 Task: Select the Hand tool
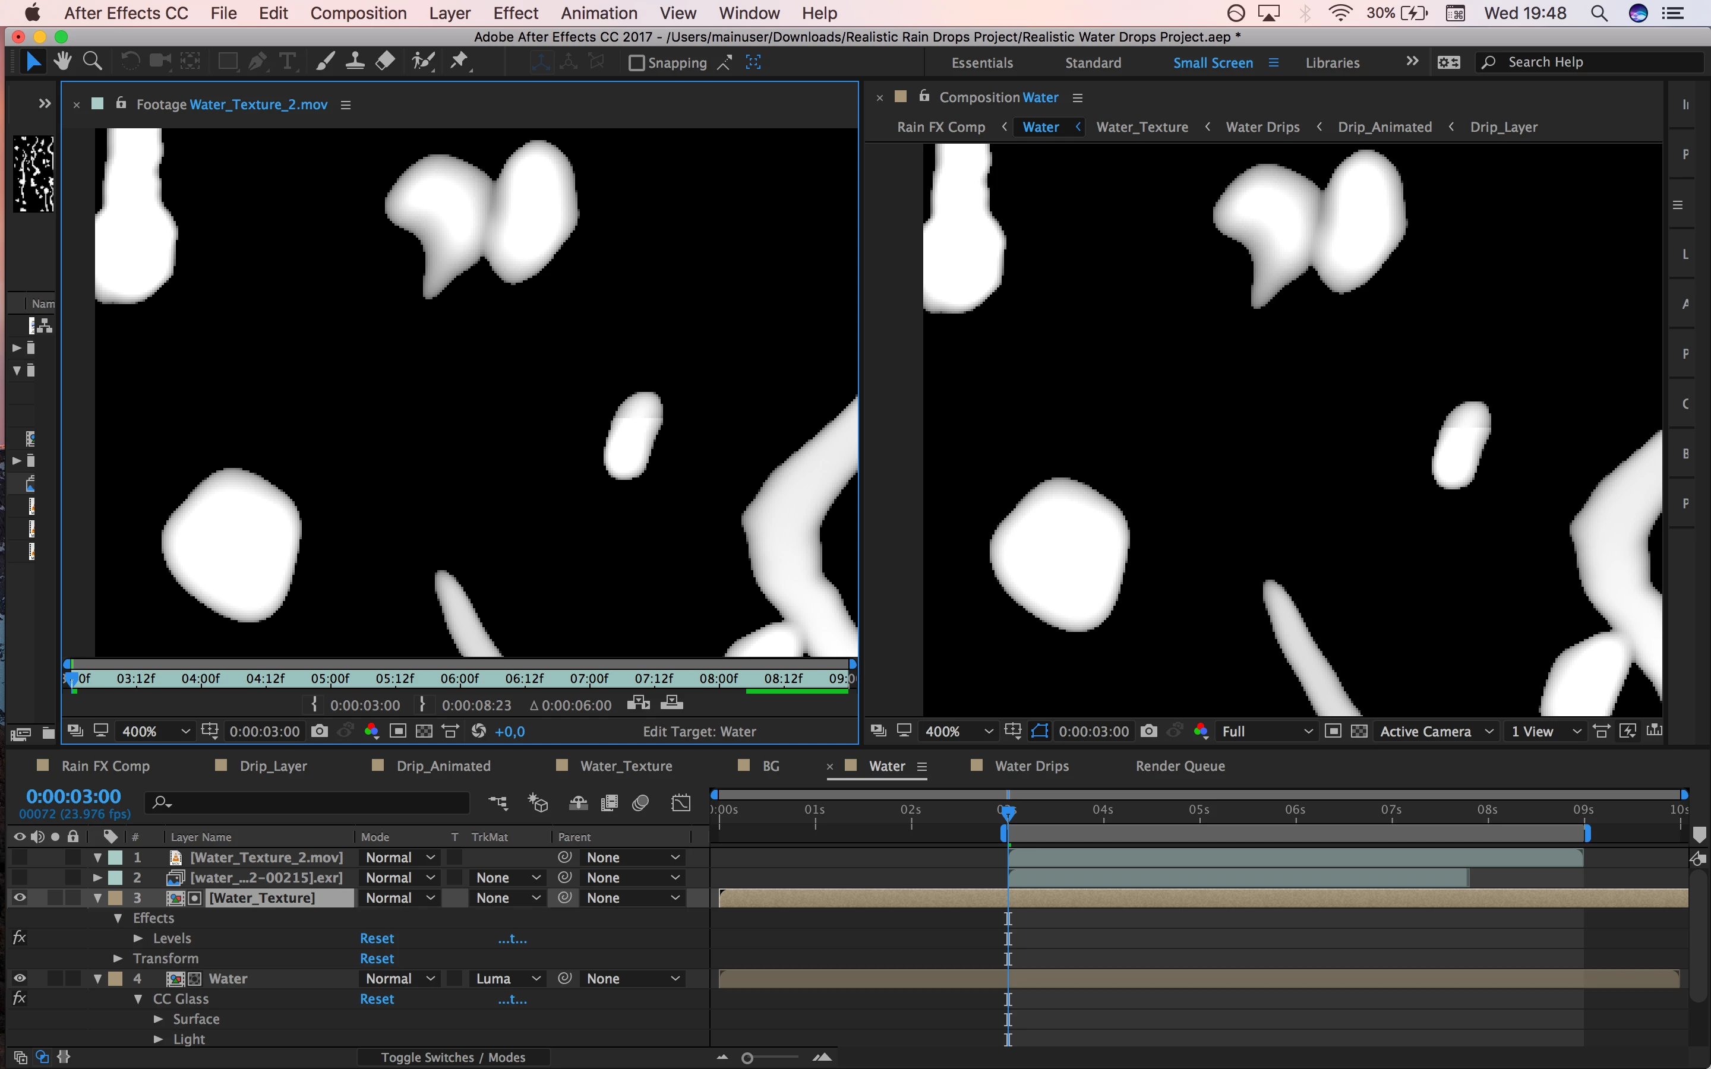point(63,62)
